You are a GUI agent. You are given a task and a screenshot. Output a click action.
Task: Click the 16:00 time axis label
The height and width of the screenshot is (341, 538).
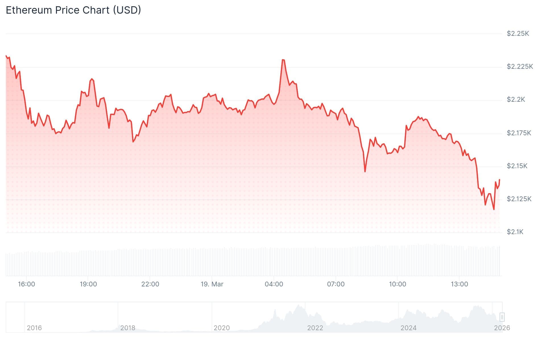(x=26, y=284)
